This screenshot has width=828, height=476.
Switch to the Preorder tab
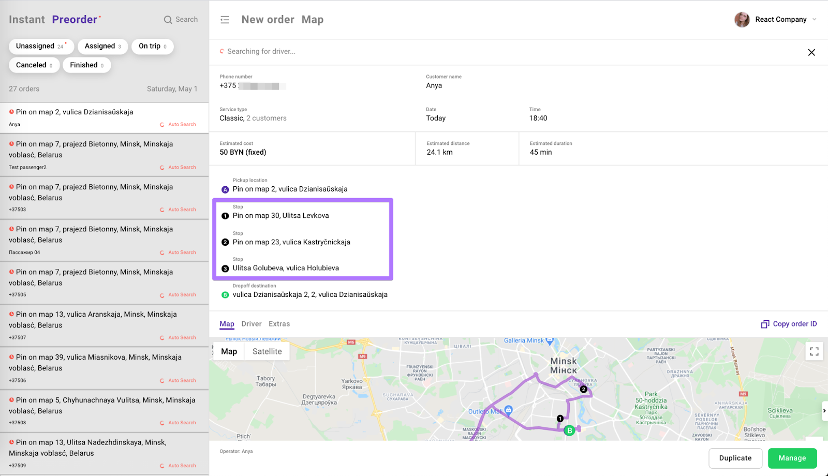(75, 20)
